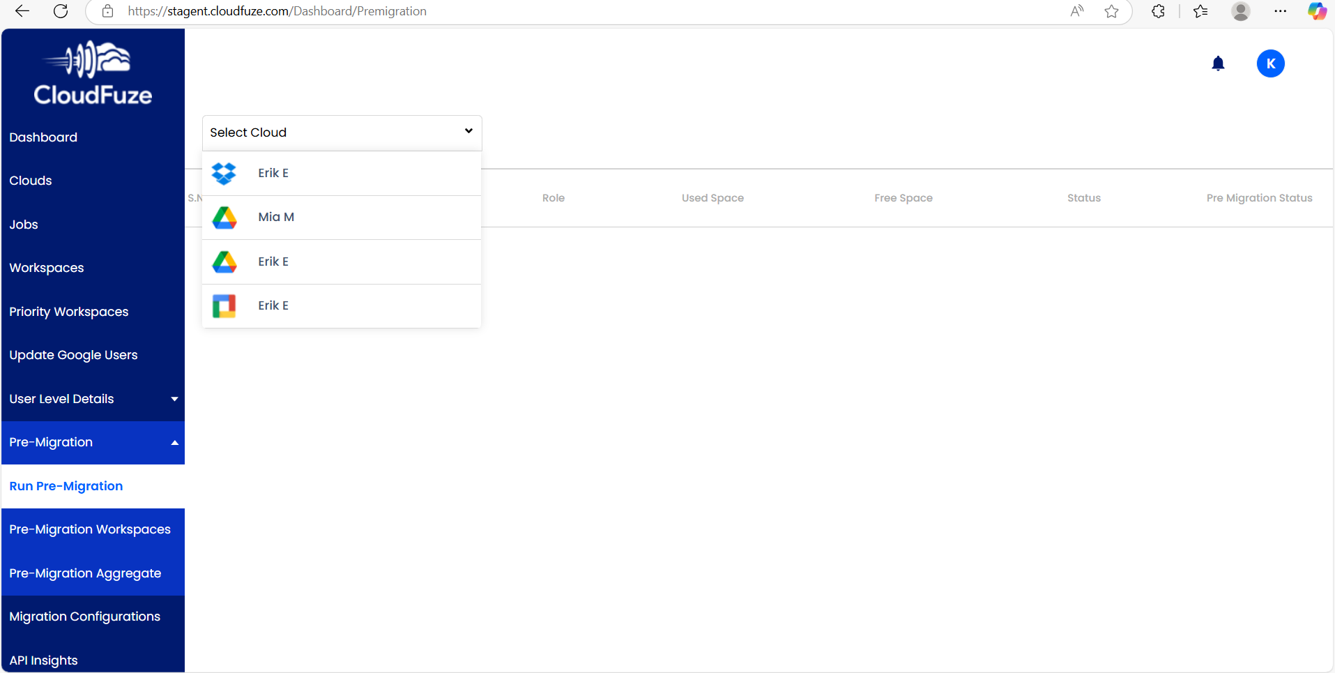The height and width of the screenshot is (673, 1335).
Task: Navigate to Update Google Users
Action: coord(74,356)
